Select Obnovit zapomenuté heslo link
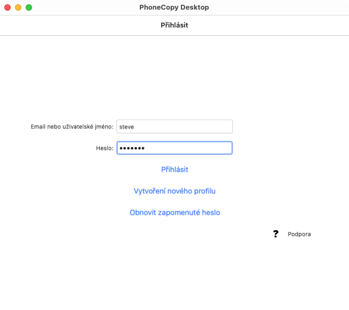Screen dimensions: 349x310 click(174, 212)
